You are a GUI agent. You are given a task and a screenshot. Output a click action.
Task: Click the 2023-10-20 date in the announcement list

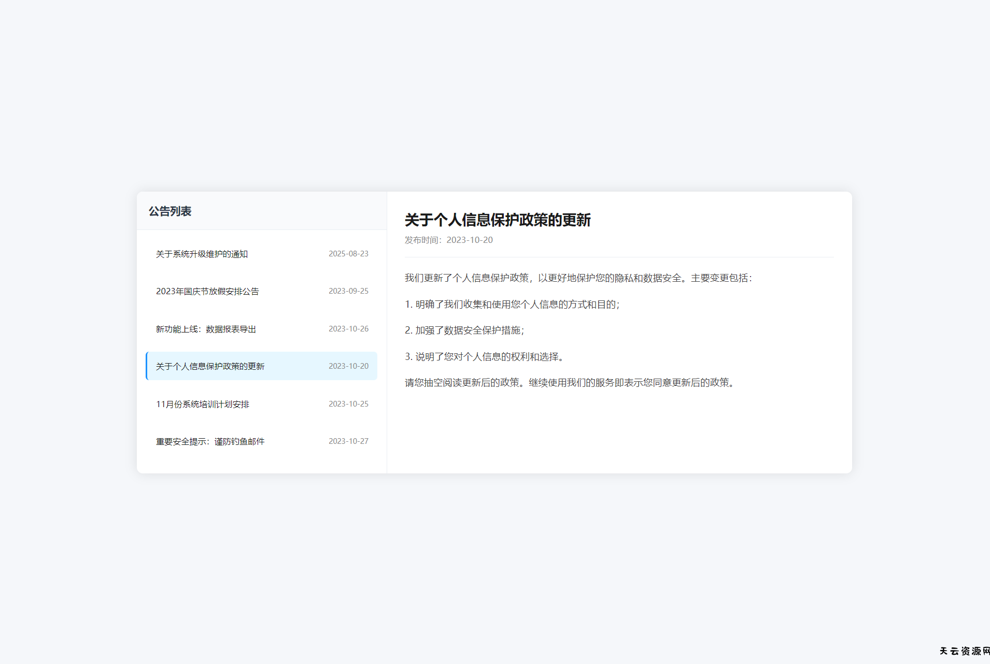tap(348, 366)
